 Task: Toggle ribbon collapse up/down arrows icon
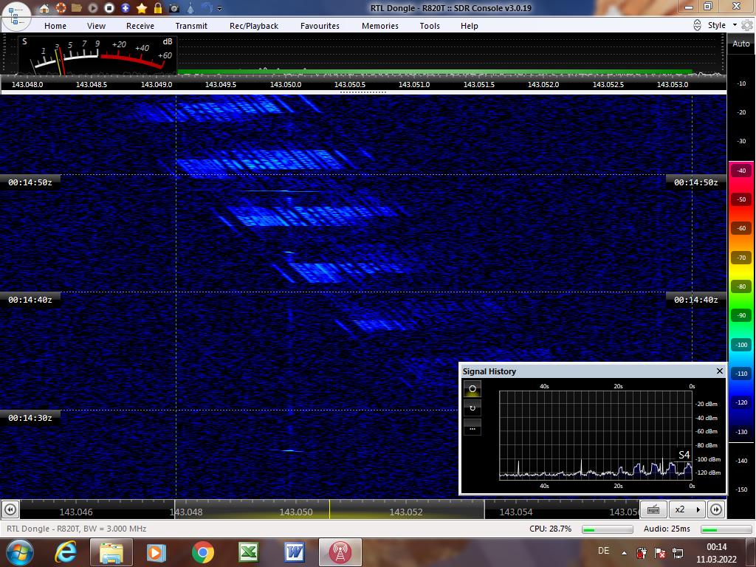697,26
